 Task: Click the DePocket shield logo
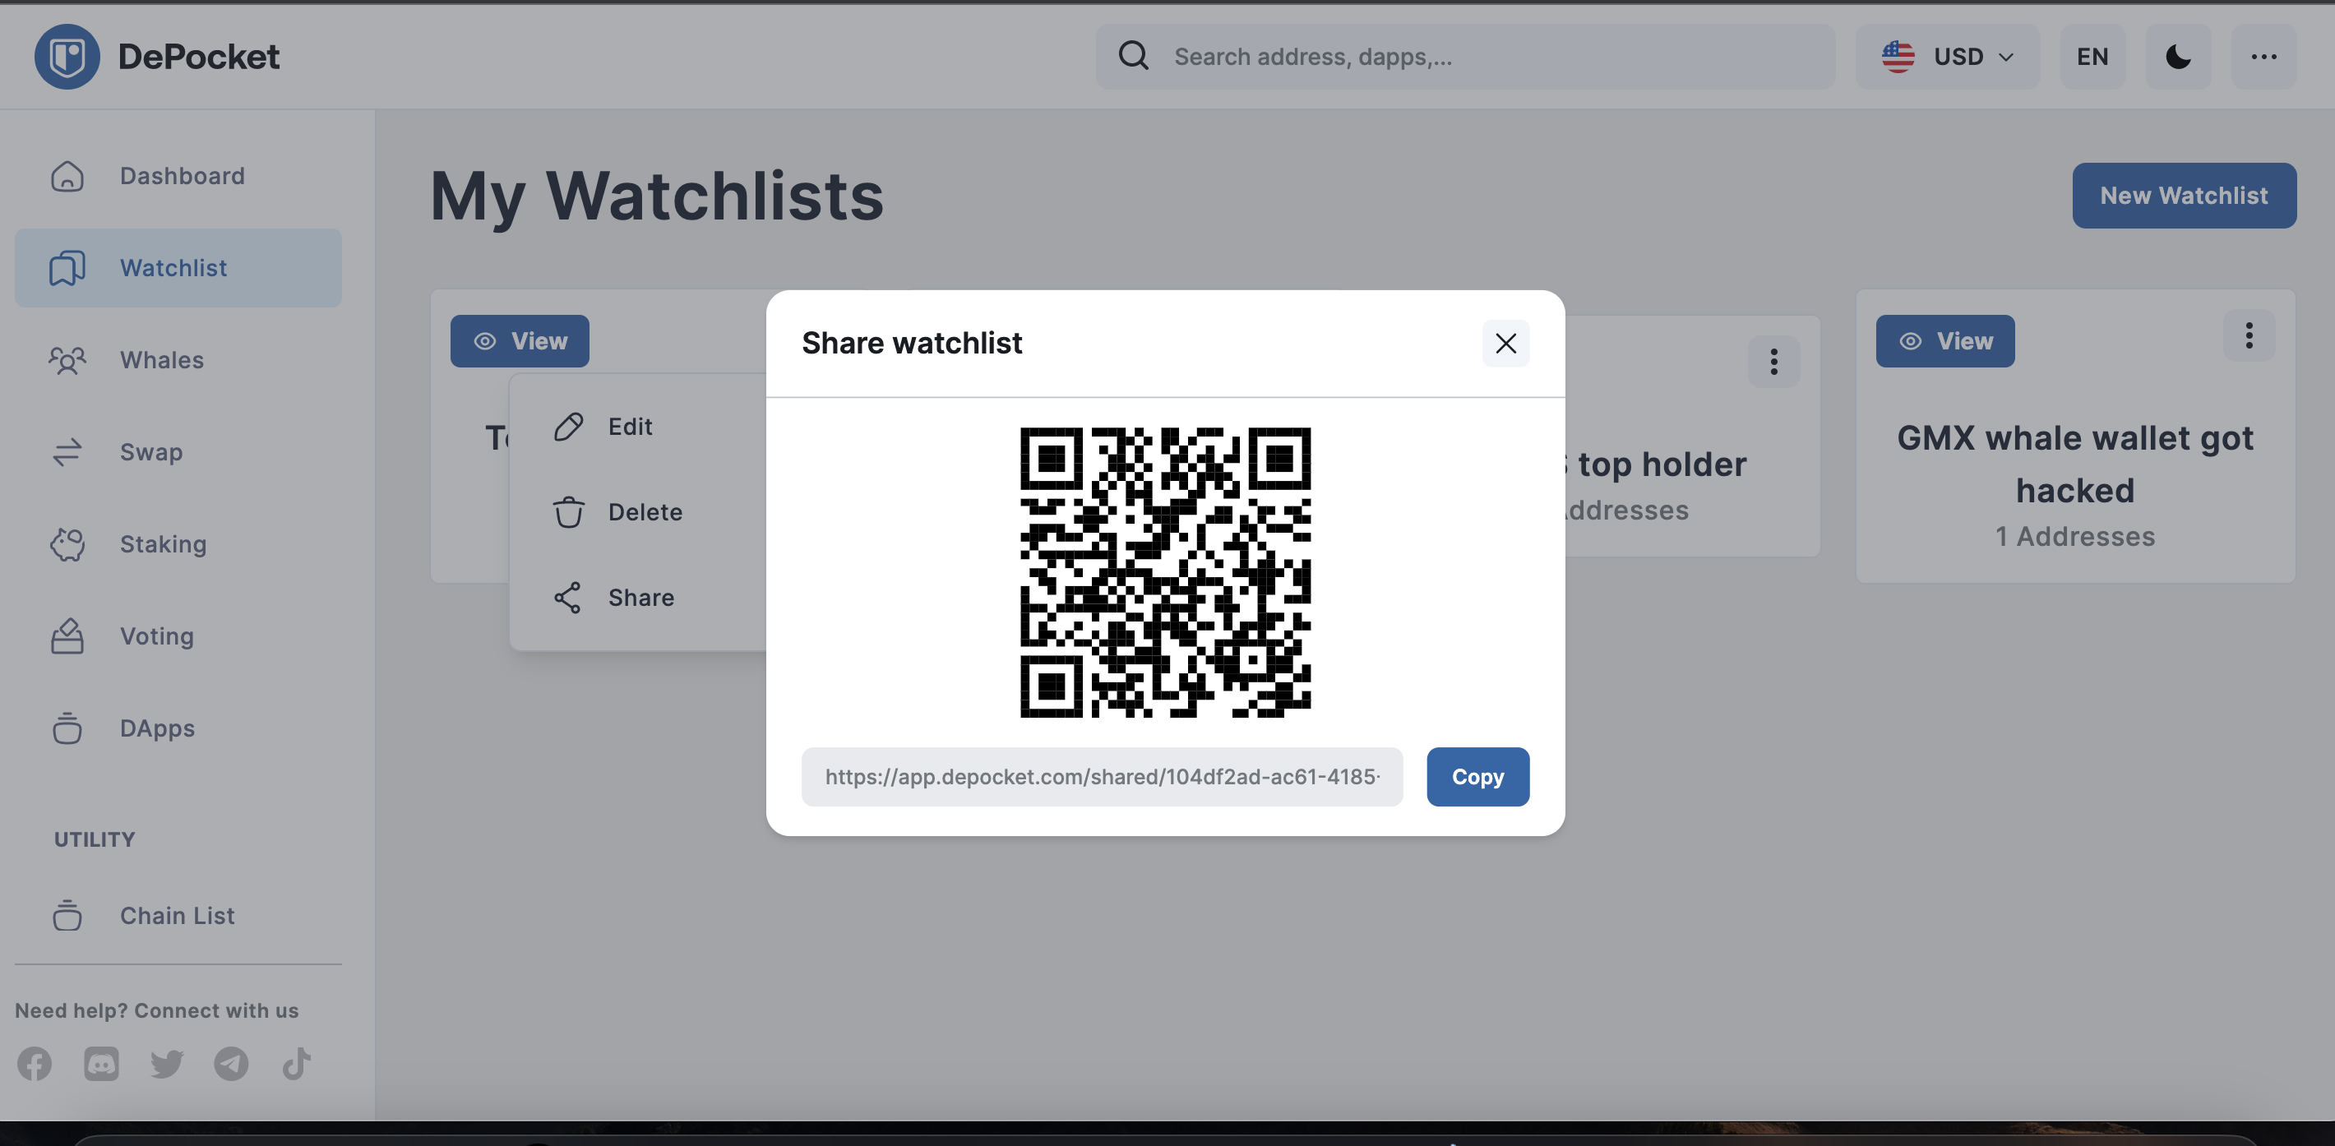pyautogui.click(x=67, y=56)
